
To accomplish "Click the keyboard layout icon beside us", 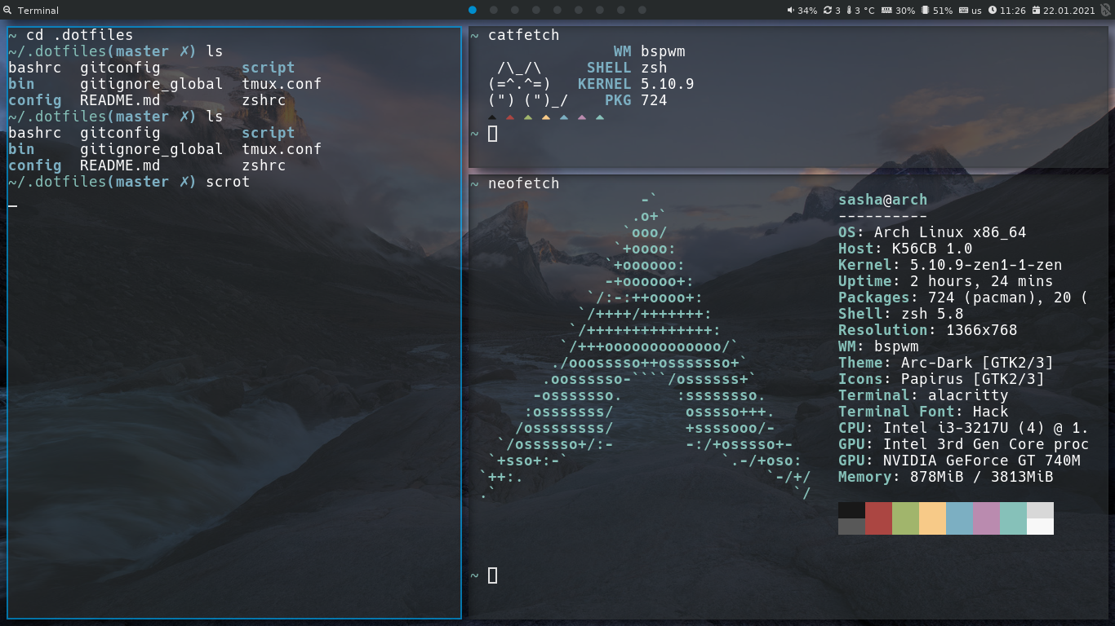I will tap(963, 11).
